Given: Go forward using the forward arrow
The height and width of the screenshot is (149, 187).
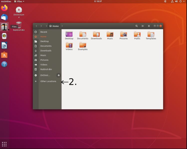Looking at the screenshot, I should [41, 26].
